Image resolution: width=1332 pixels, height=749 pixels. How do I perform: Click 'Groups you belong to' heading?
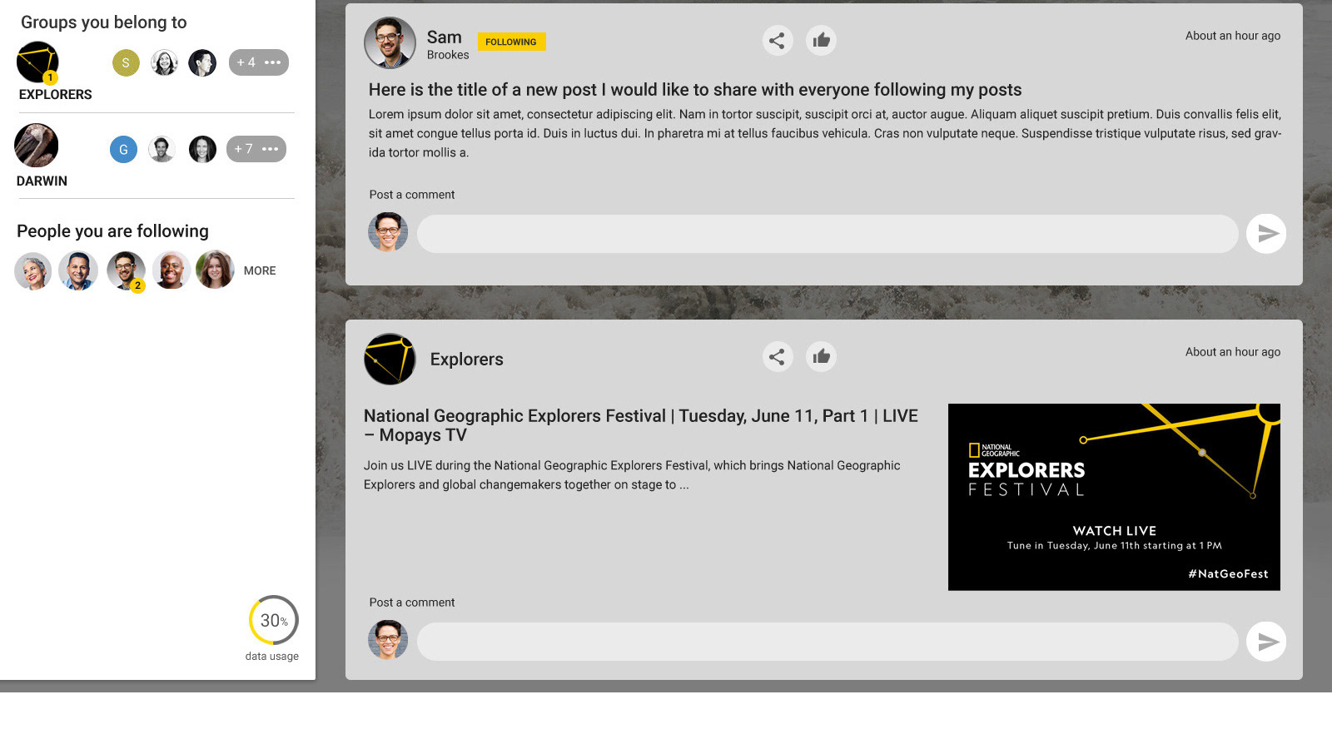104,22
